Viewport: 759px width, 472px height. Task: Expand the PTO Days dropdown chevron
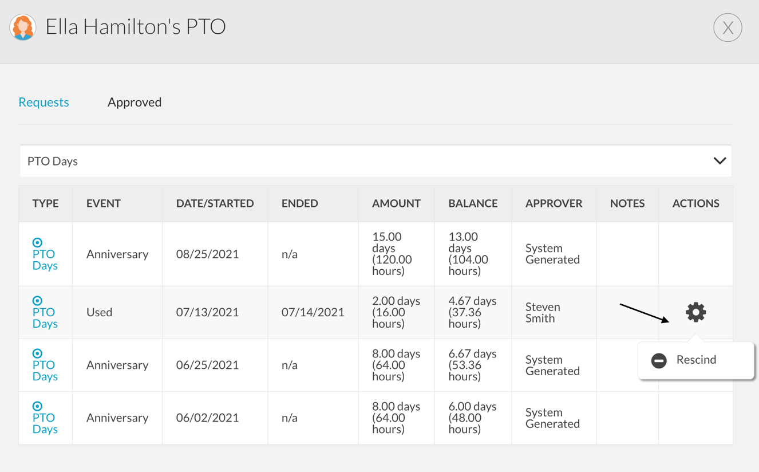point(720,161)
